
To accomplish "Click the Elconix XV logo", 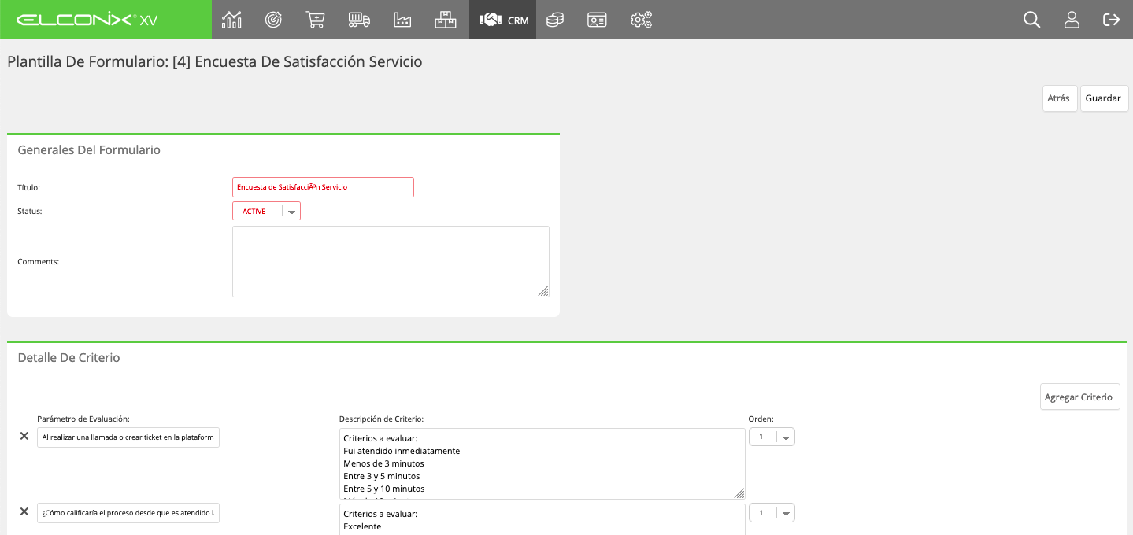I will (87, 20).
